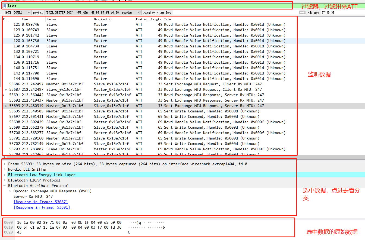The width and height of the screenshot is (365, 240).
Task: Restart the current capture
Action: point(17,1)
